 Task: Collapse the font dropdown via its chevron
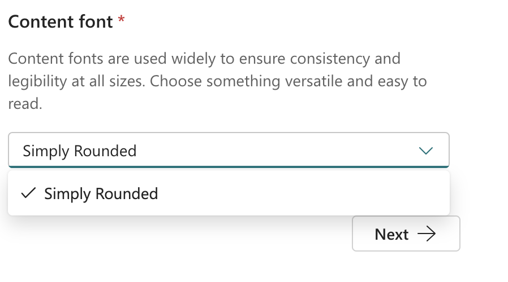pyautogui.click(x=425, y=151)
